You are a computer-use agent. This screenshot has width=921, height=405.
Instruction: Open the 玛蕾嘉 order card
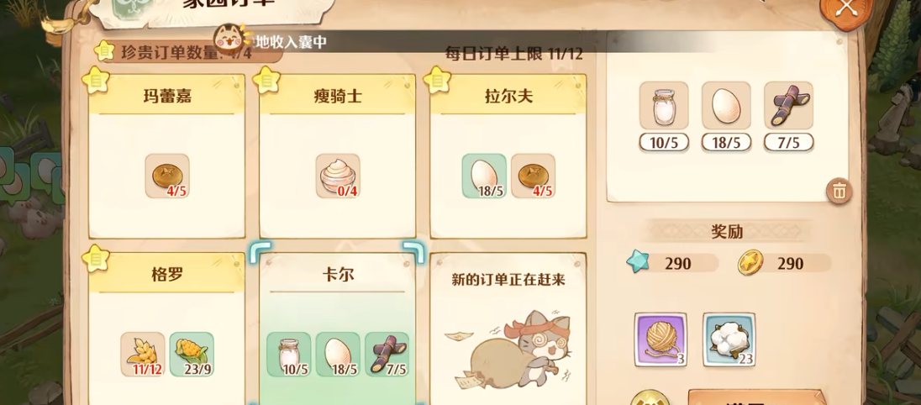167,156
